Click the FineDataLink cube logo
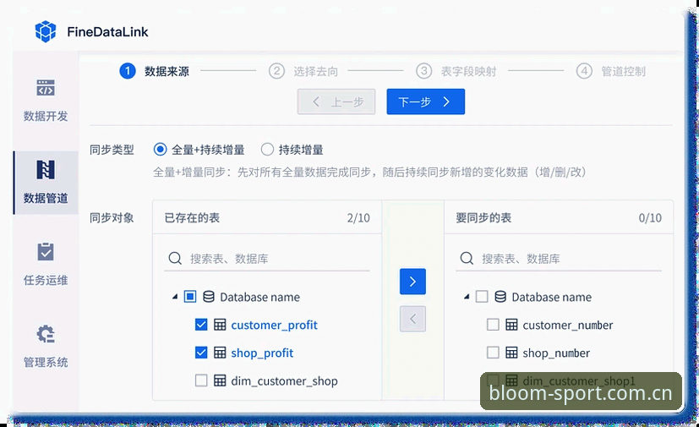 pos(46,31)
